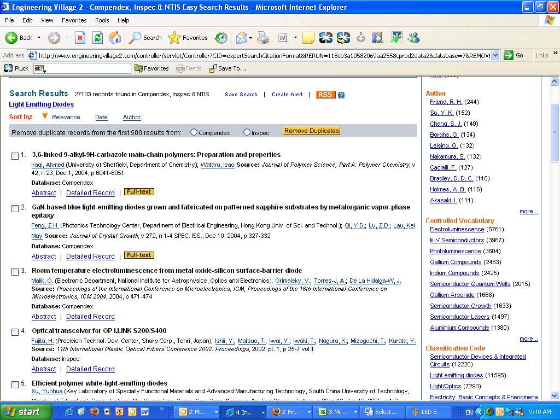This screenshot has width=560, height=420.
Task: Click the Feeds item on the Pluck toolbar
Action: click(x=189, y=68)
